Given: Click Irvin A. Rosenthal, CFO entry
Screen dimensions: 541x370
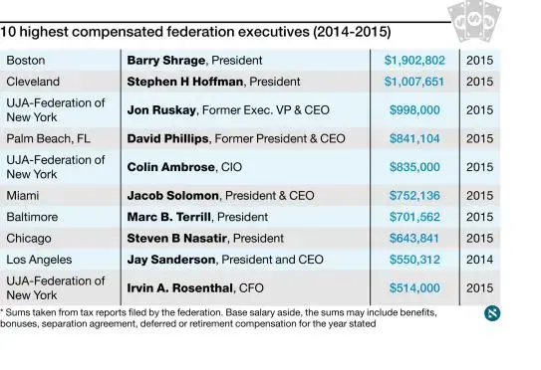Looking at the screenshot, I should click(x=195, y=288).
